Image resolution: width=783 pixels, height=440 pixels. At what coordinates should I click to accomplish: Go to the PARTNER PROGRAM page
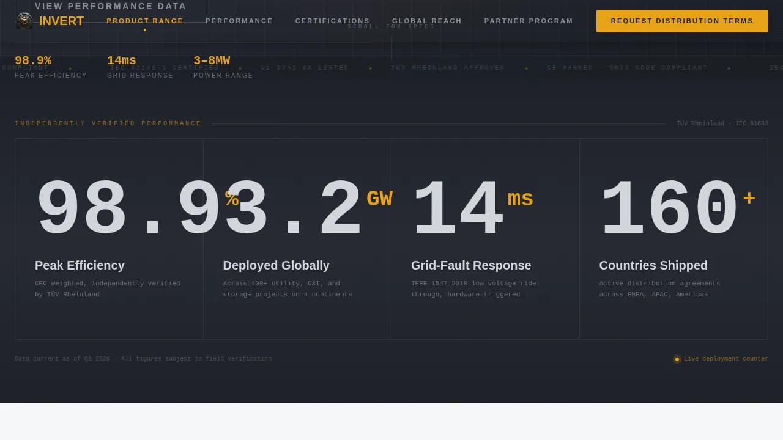[x=529, y=21]
